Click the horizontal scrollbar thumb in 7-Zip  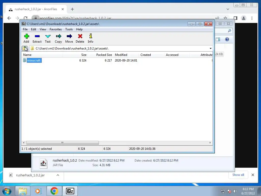pyautogui.click(x=62, y=143)
